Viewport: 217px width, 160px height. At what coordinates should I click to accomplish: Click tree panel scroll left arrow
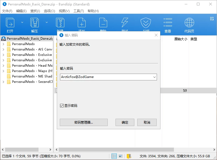point(3,149)
